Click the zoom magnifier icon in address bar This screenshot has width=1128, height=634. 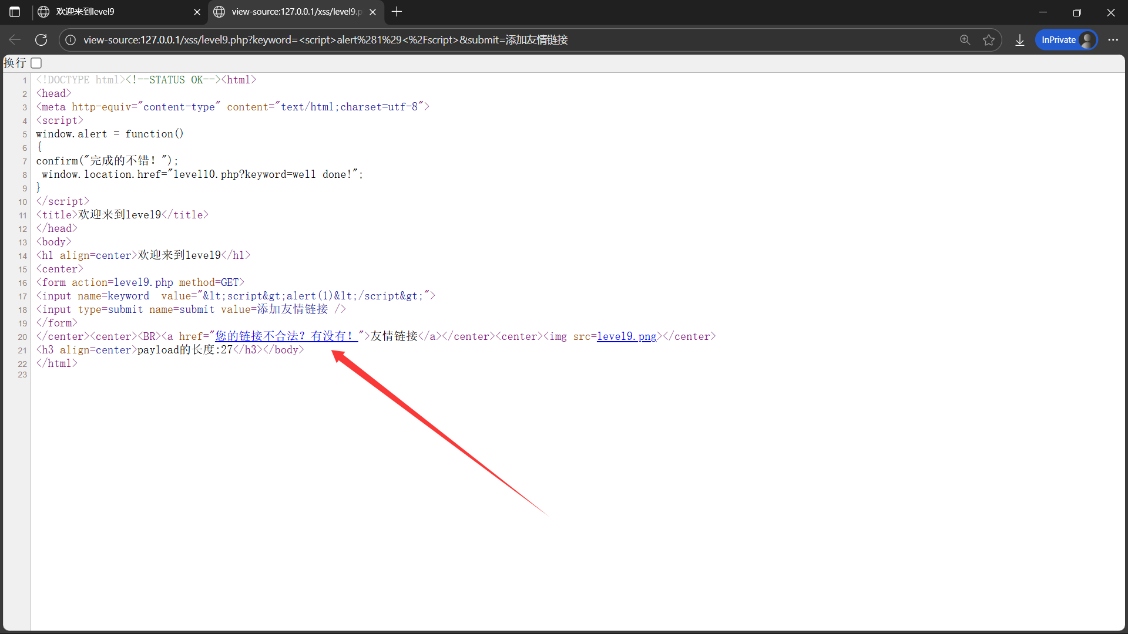point(965,40)
